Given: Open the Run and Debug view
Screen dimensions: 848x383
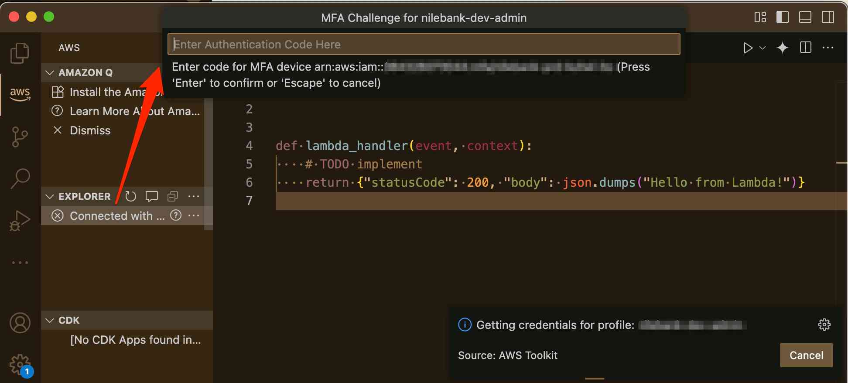Looking at the screenshot, I should pyautogui.click(x=20, y=220).
